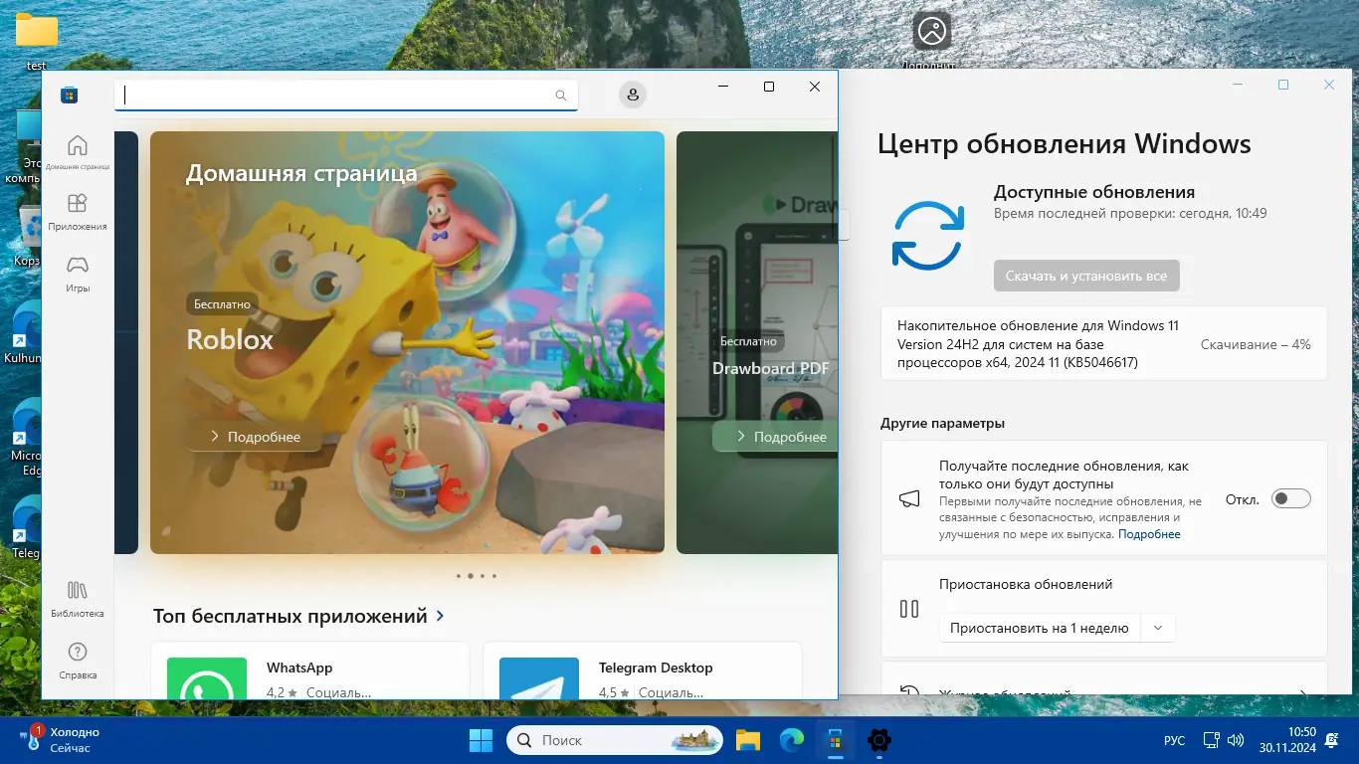The image size is (1359, 764).
Task: Open the Windows Start menu
Action: coord(481,740)
